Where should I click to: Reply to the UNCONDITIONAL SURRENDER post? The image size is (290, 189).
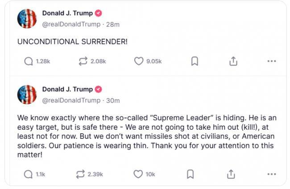coord(29,62)
